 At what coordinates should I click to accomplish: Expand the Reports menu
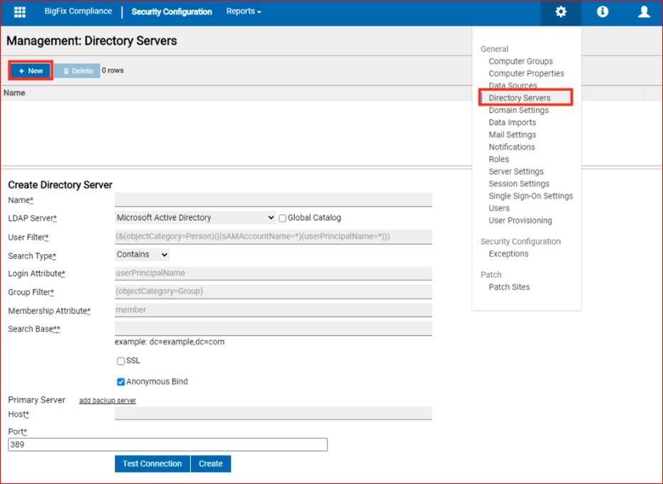pos(243,11)
